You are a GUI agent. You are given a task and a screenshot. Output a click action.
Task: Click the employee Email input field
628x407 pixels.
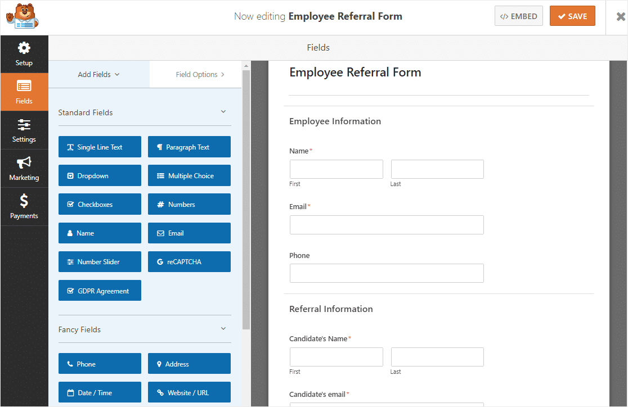coord(387,225)
